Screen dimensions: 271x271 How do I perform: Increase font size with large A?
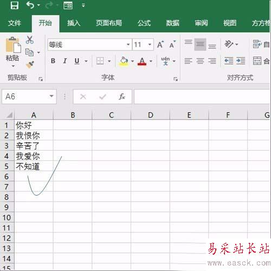(x=160, y=44)
